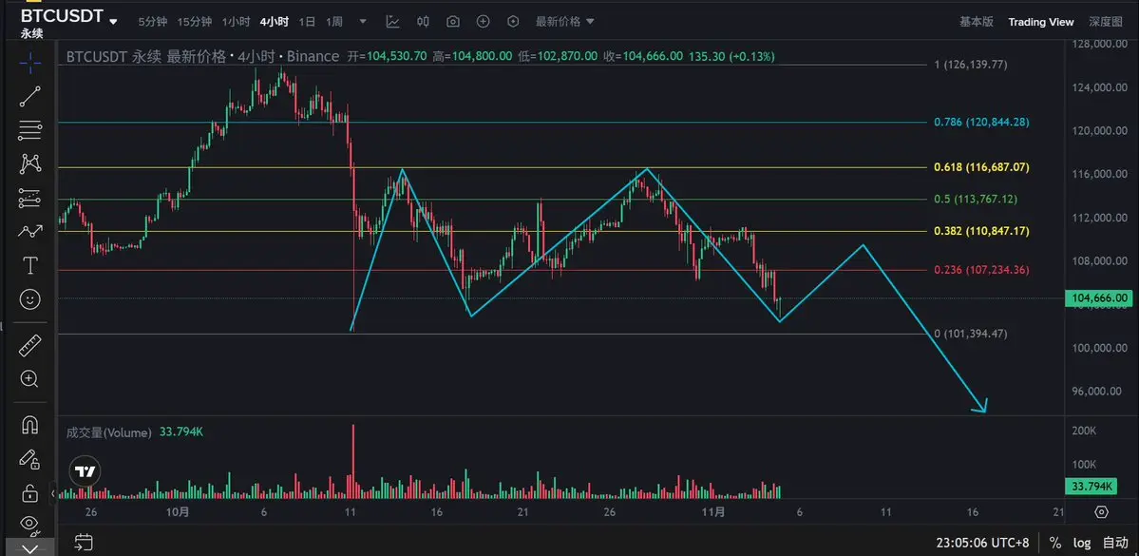Select the crosshair cursor tool
The width and height of the screenshot is (1139, 556).
29,64
